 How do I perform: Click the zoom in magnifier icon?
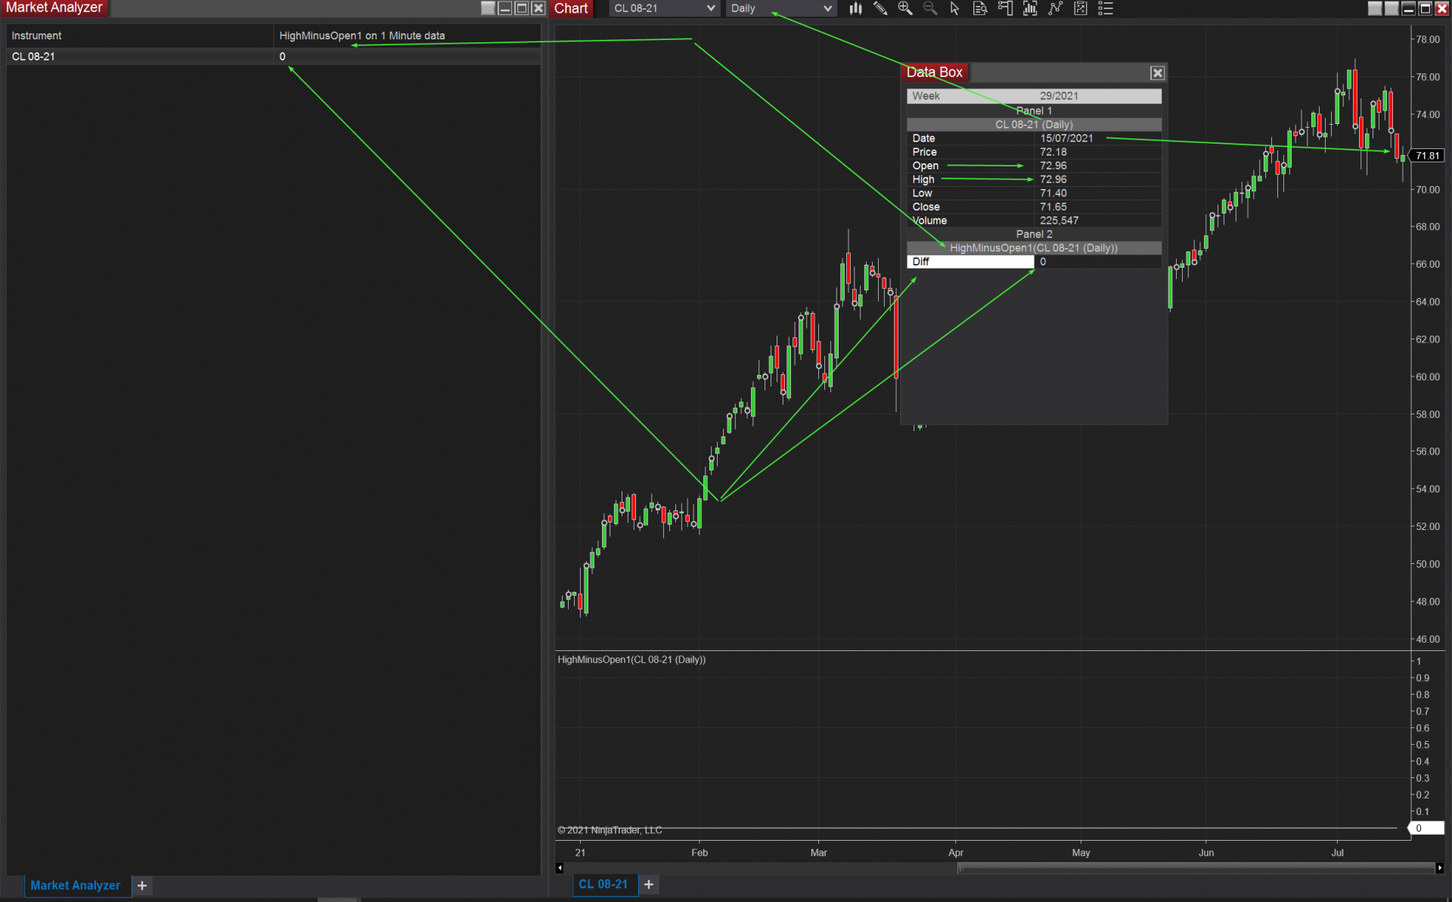pyautogui.click(x=904, y=8)
